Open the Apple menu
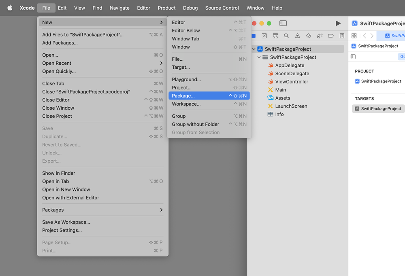The height and width of the screenshot is (276, 405). pos(10,8)
